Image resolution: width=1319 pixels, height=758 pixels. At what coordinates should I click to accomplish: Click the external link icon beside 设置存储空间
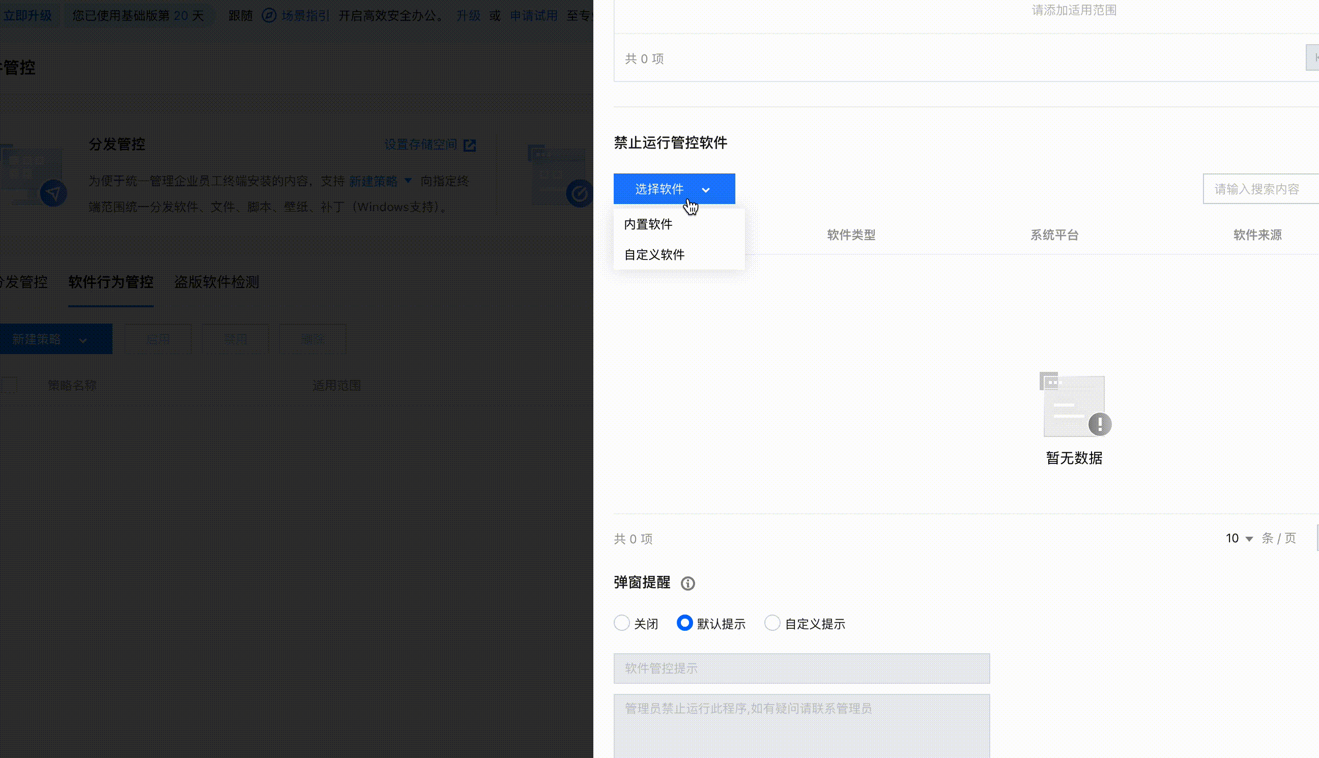click(x=469, y=145)
